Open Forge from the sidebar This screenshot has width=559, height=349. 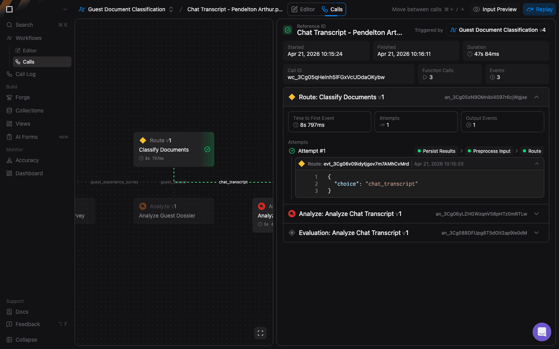pos(23,97)
